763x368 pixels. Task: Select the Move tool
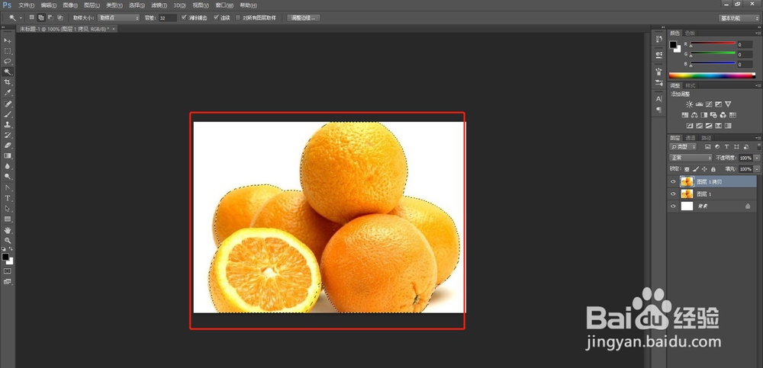pyautogui.click(x=8, y=40)
